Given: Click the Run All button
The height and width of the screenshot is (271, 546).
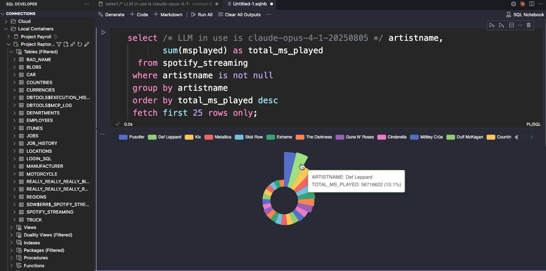Looking at the screenshot, I should 202,15.
